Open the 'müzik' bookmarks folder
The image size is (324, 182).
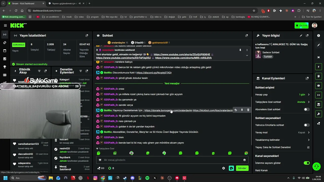(67, 17)
